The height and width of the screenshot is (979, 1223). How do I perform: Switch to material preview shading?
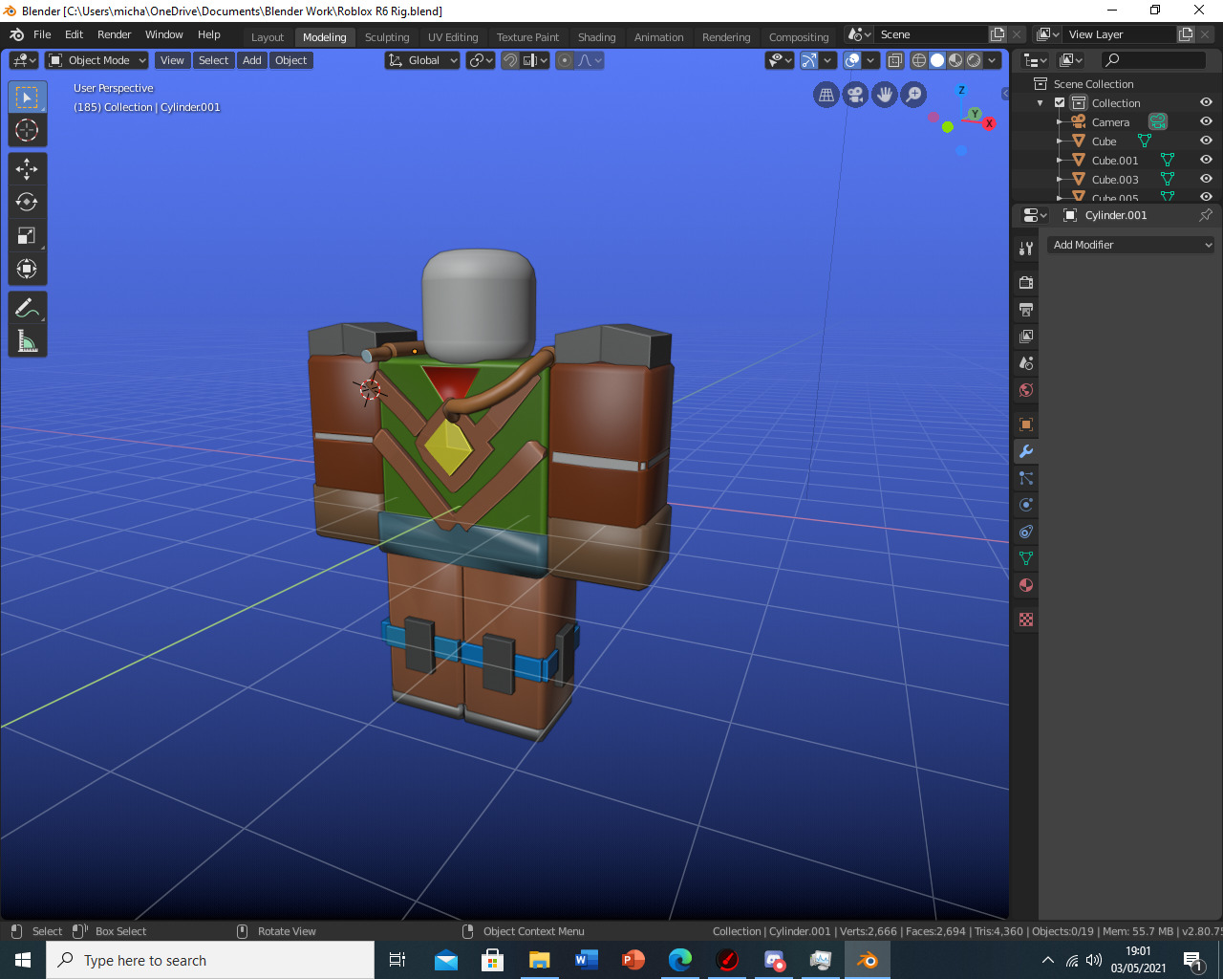[955, 60]
